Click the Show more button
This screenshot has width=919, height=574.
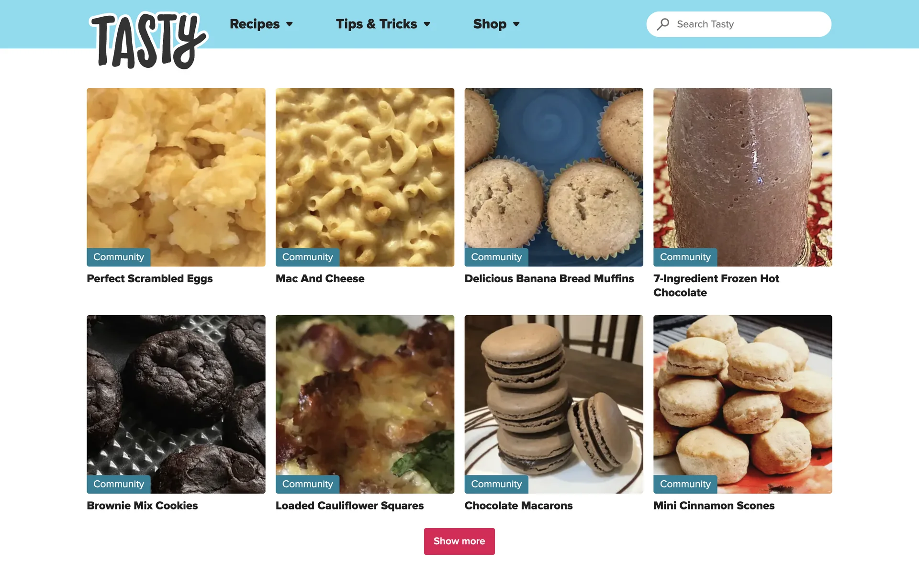[459, 541]
